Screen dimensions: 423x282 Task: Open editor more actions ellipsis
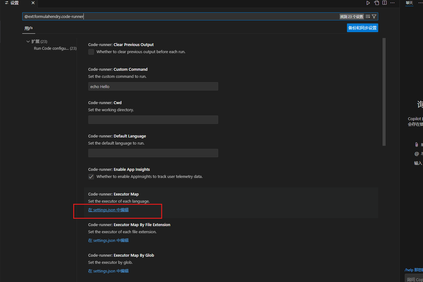[x=392, y=3]
